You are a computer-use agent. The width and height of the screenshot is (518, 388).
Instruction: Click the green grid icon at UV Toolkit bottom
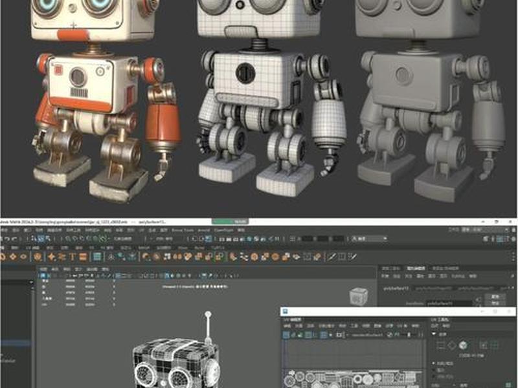point(508,384)
